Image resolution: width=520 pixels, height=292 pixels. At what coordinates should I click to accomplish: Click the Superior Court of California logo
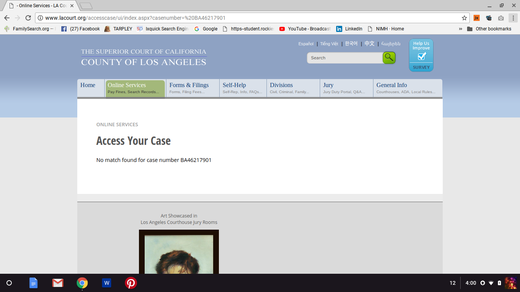144,57
